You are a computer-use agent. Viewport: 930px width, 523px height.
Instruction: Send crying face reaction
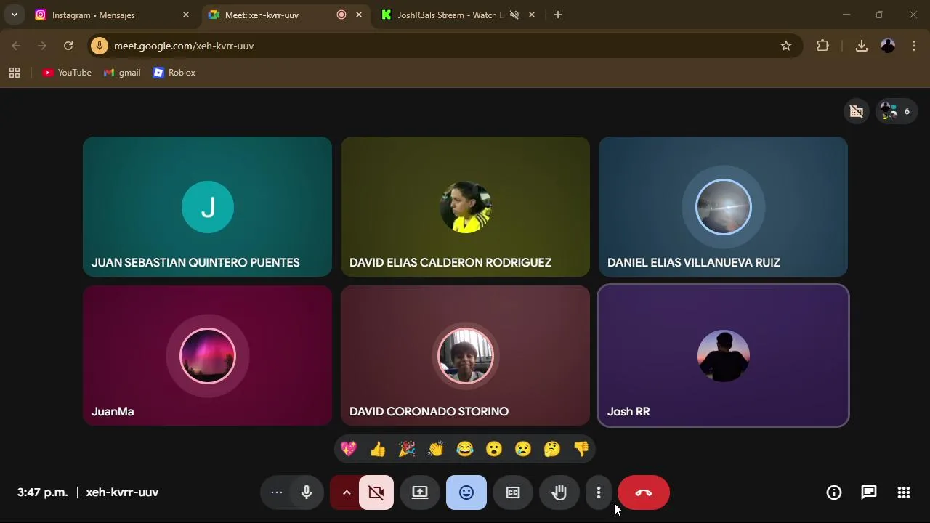tap(523, 449)
